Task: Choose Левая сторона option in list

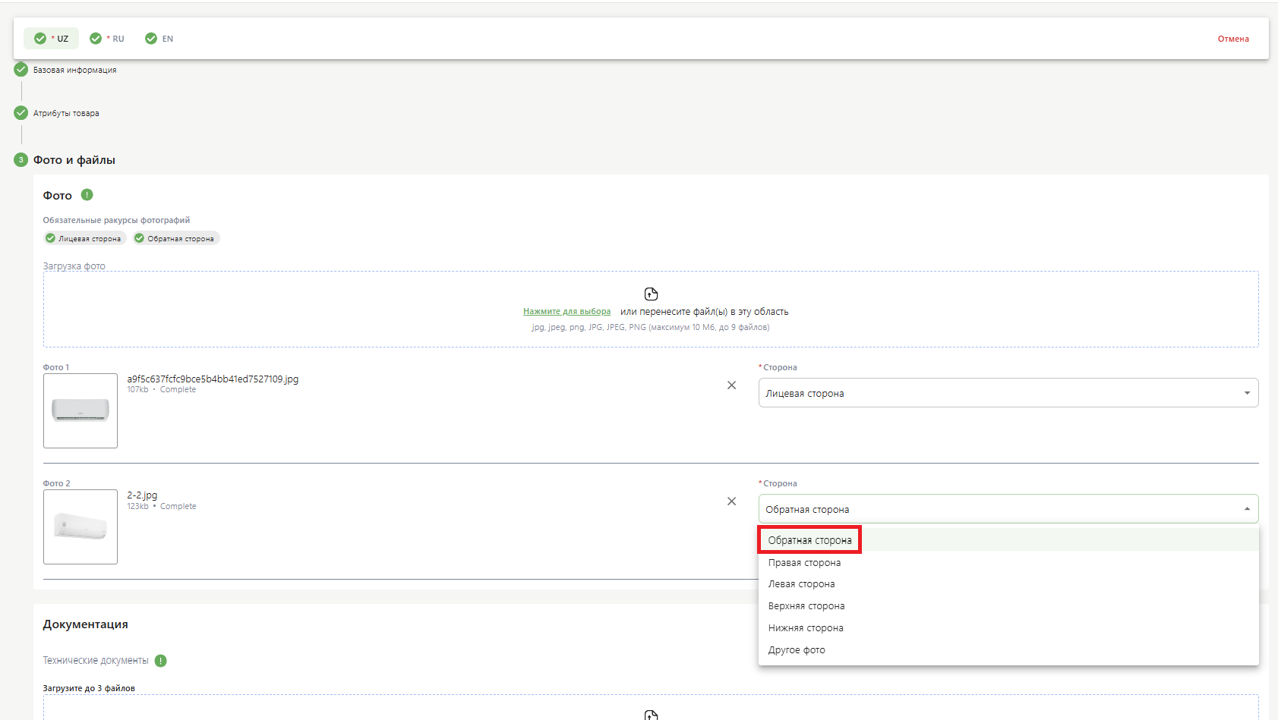Action: [x=801, y=584]
